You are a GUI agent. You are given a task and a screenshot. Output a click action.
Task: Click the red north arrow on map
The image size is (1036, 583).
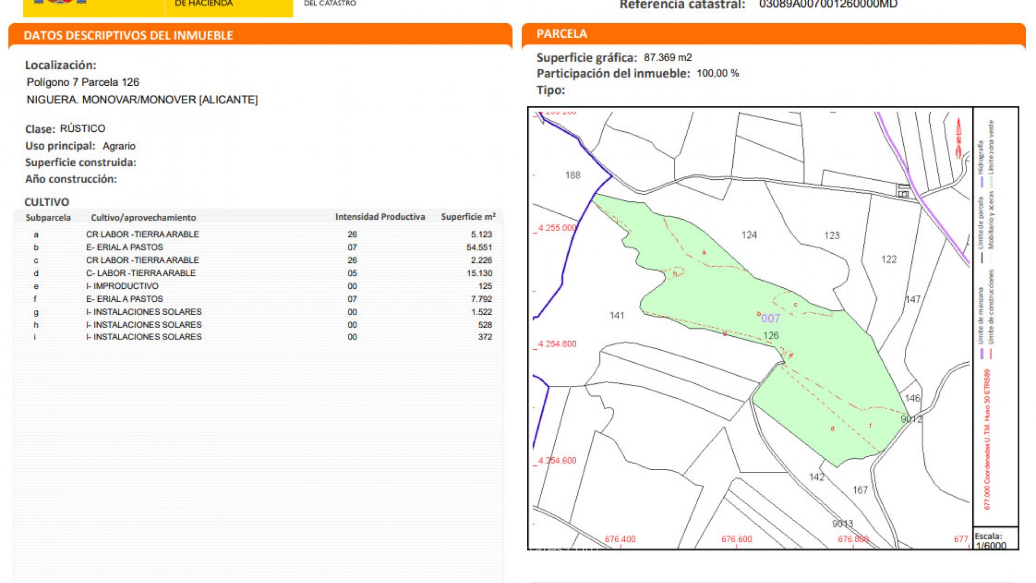click(959, 138)
